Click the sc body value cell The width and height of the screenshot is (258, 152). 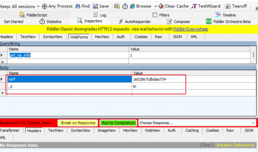194,86
